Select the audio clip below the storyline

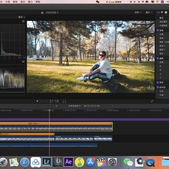(49, 145)
